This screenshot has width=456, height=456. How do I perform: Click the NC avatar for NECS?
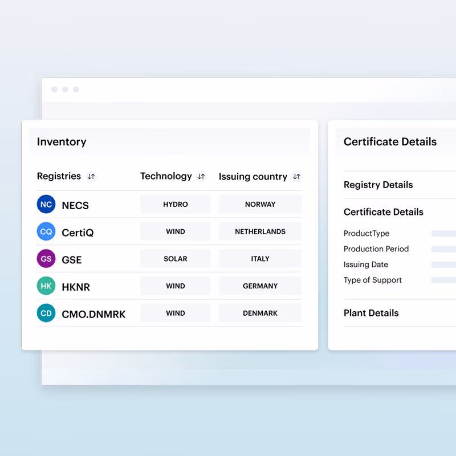(x=46, y=205)
